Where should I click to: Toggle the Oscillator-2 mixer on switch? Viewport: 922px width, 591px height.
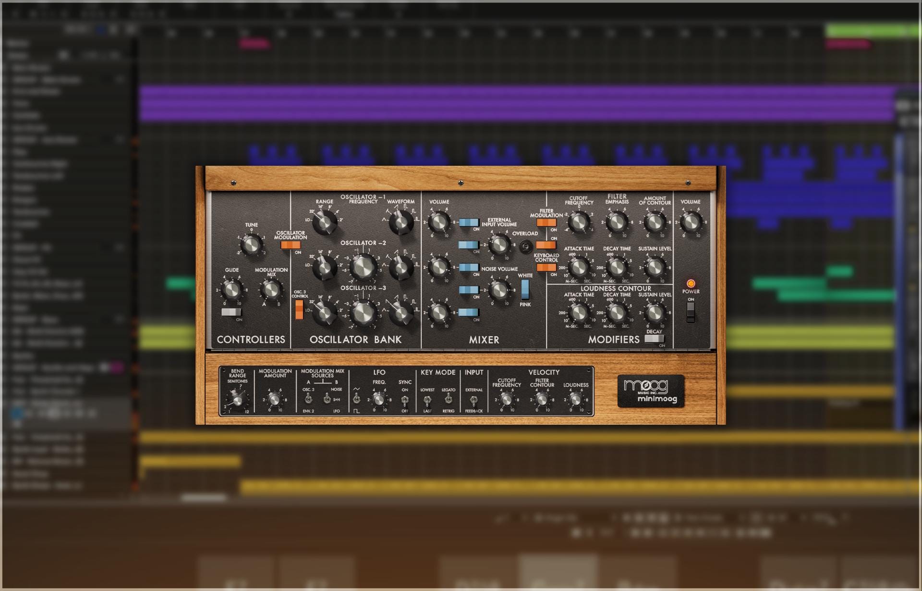click(x=468, y=268)
